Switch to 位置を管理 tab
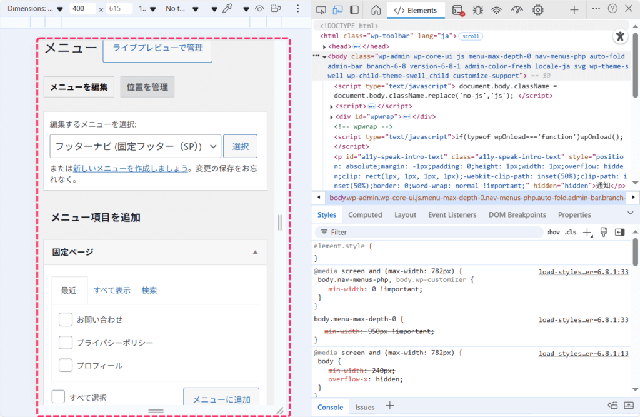The height and width of the screenshot is (417, 640). coord(147,87)
